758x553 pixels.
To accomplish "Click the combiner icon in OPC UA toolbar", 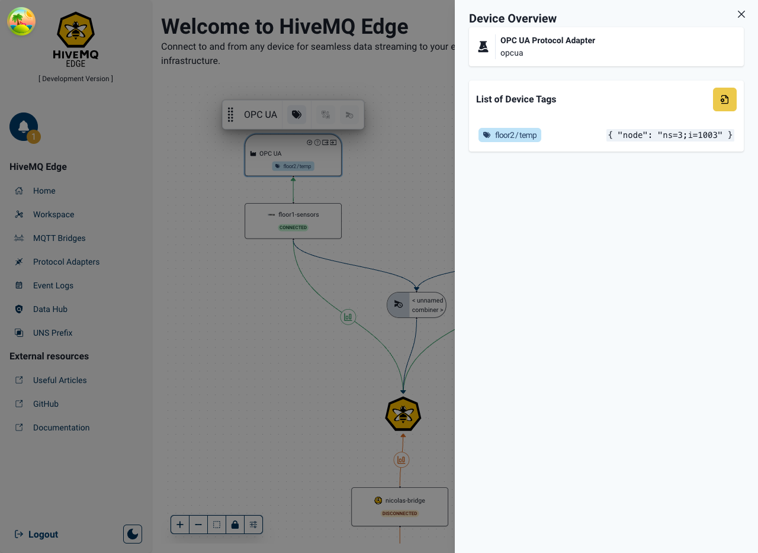I will click(x=349, y=115).
